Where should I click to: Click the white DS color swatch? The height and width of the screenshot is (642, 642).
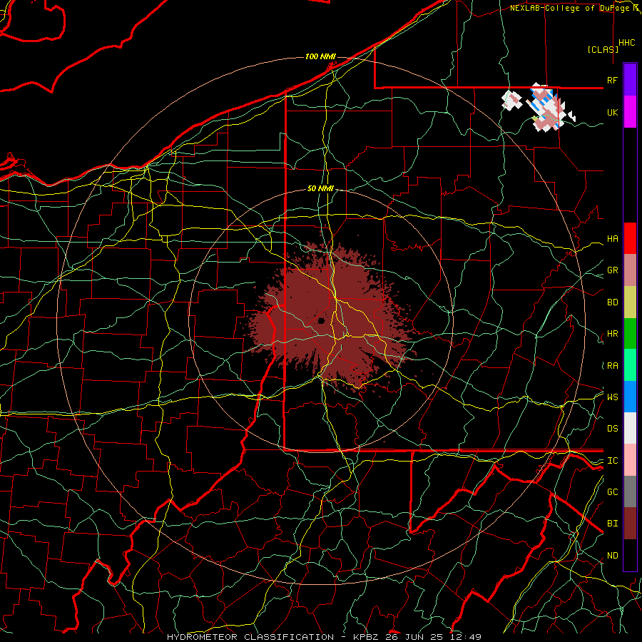click(630, 428)
